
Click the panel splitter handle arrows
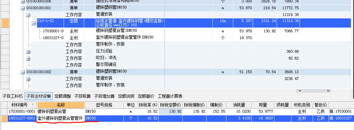(x=313, y=91)
